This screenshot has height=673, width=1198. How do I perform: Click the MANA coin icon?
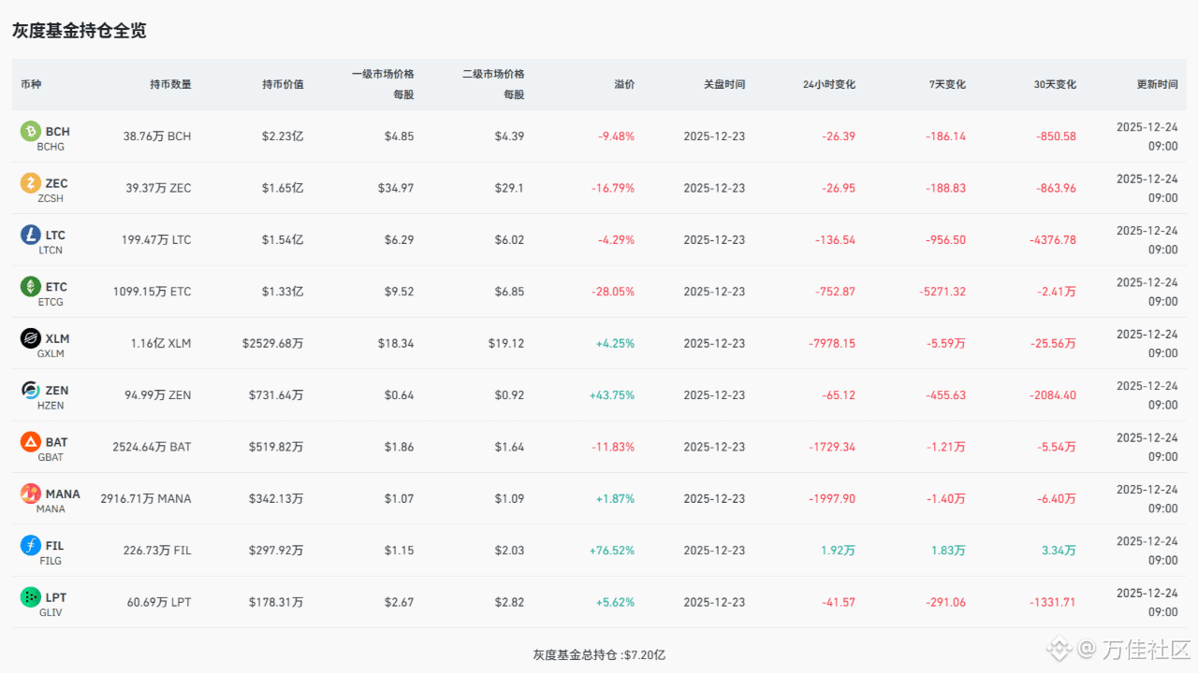31,494
